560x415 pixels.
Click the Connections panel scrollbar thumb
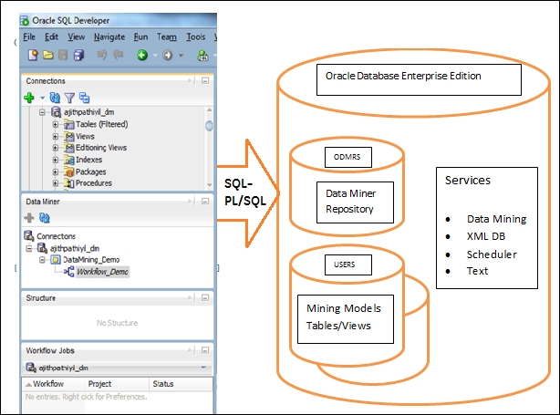209,126
